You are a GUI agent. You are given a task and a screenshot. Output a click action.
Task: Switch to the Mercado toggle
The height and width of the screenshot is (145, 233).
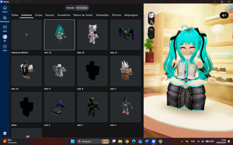coord(70,8)
